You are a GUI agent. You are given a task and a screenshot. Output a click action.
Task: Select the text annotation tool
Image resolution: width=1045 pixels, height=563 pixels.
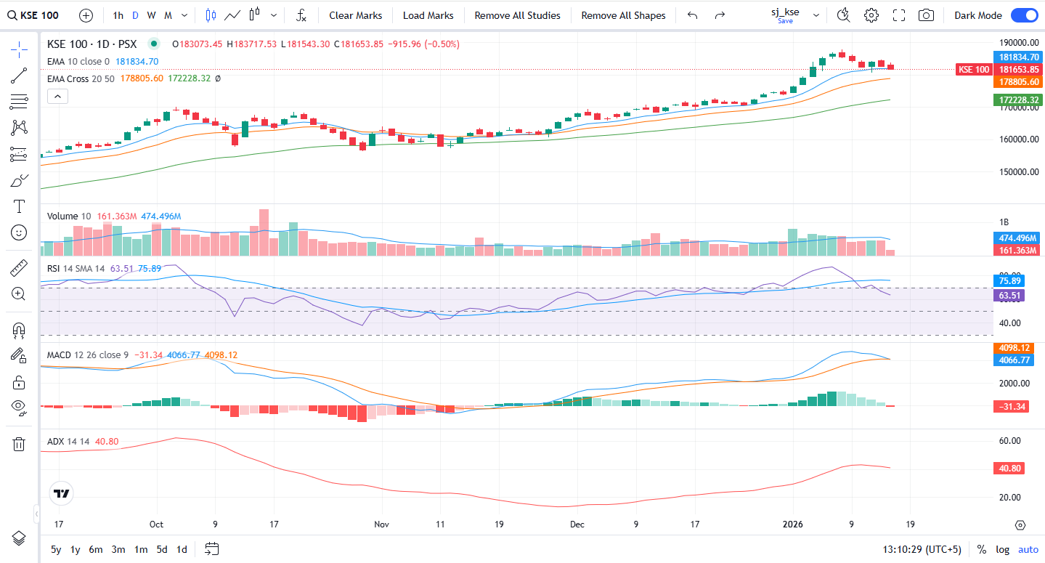[19, 206]
